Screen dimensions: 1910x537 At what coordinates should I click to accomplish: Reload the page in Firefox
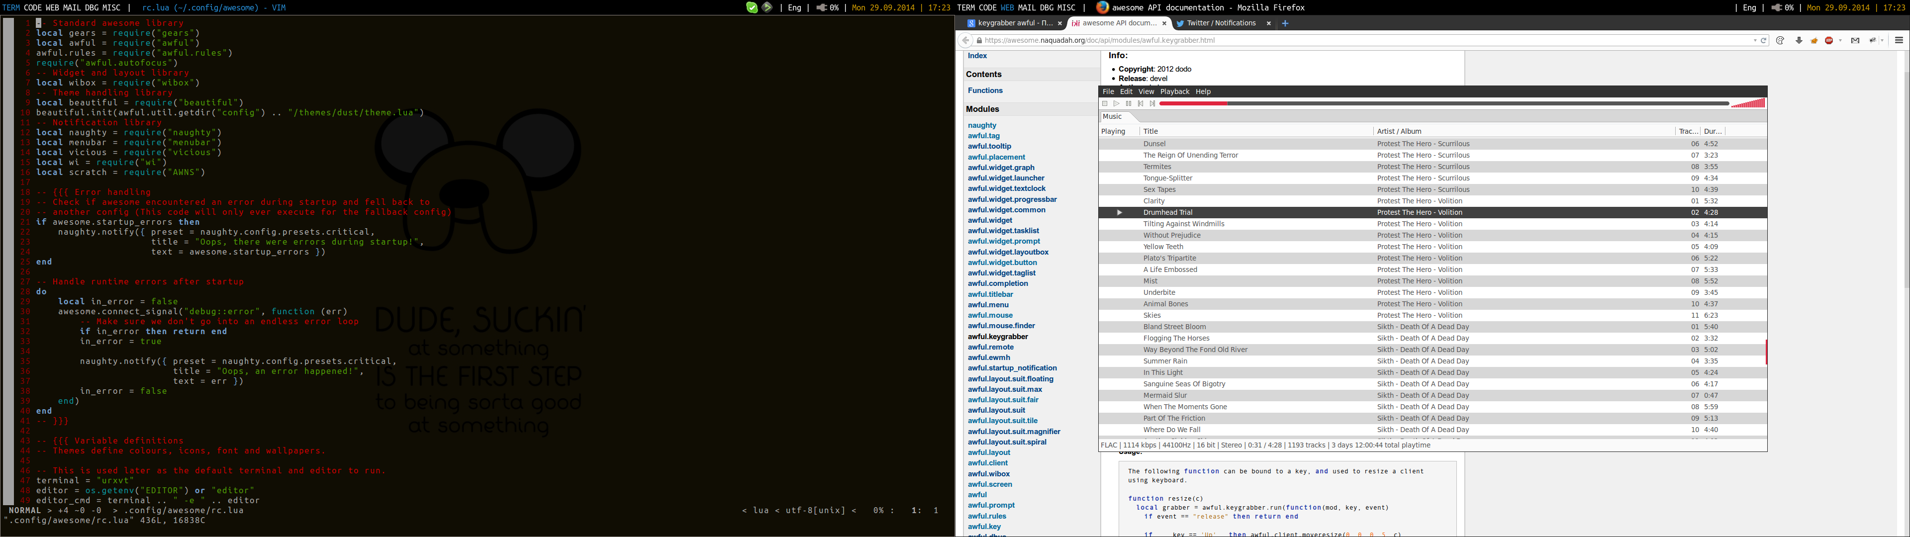(1764, 40)
